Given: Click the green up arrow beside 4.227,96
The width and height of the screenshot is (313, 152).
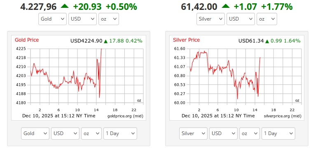Looking at the screenshot, I should coord(65,6).
